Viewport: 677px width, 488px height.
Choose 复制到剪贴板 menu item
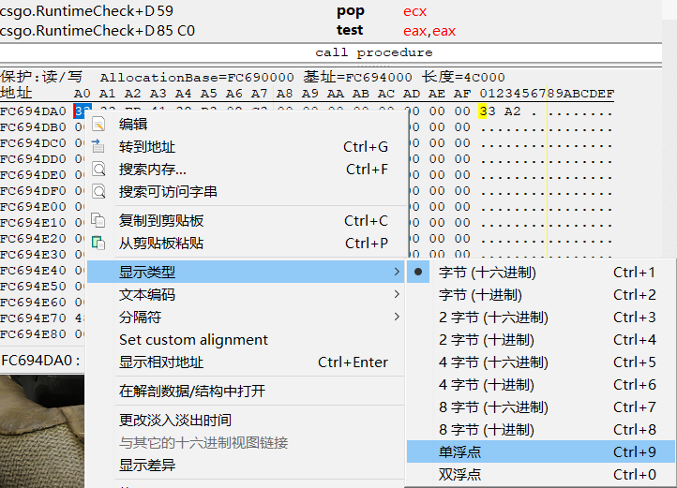246,220
